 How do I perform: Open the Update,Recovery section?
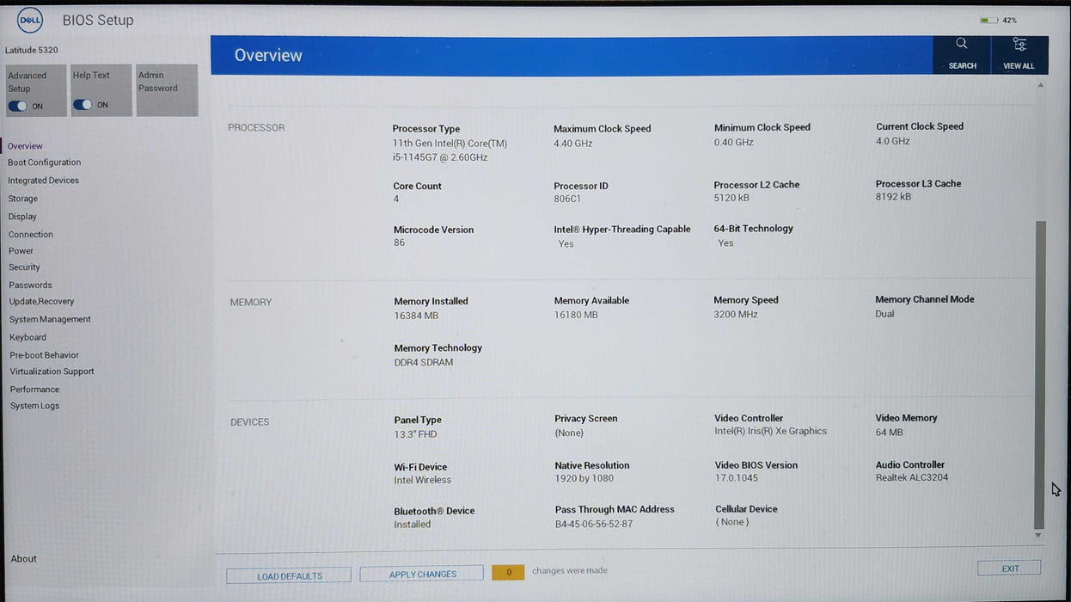pyautogui.click(x=41, y=301)
